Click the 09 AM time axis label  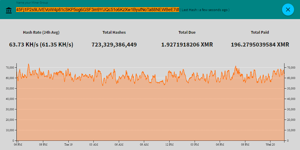click(144, 145)
